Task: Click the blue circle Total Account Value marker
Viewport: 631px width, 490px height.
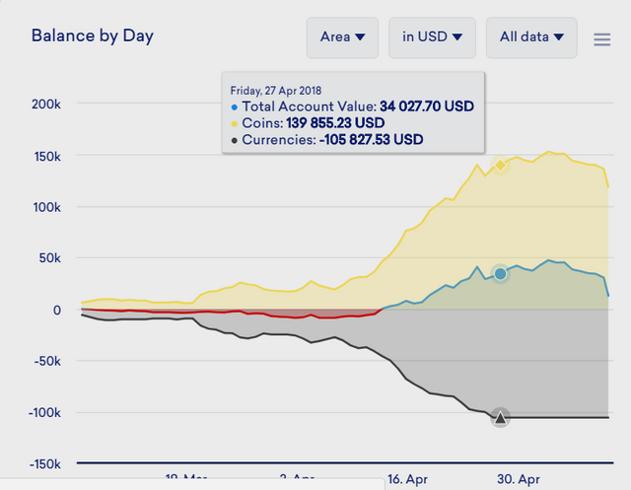Action: pos(500,274)
